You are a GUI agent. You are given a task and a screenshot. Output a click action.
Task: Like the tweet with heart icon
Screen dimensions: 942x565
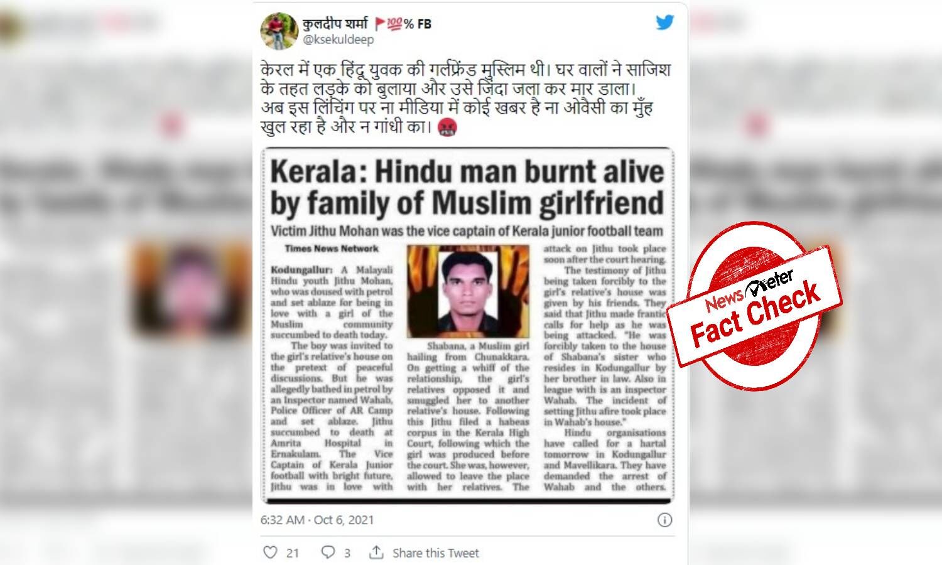tap(270, 552)
